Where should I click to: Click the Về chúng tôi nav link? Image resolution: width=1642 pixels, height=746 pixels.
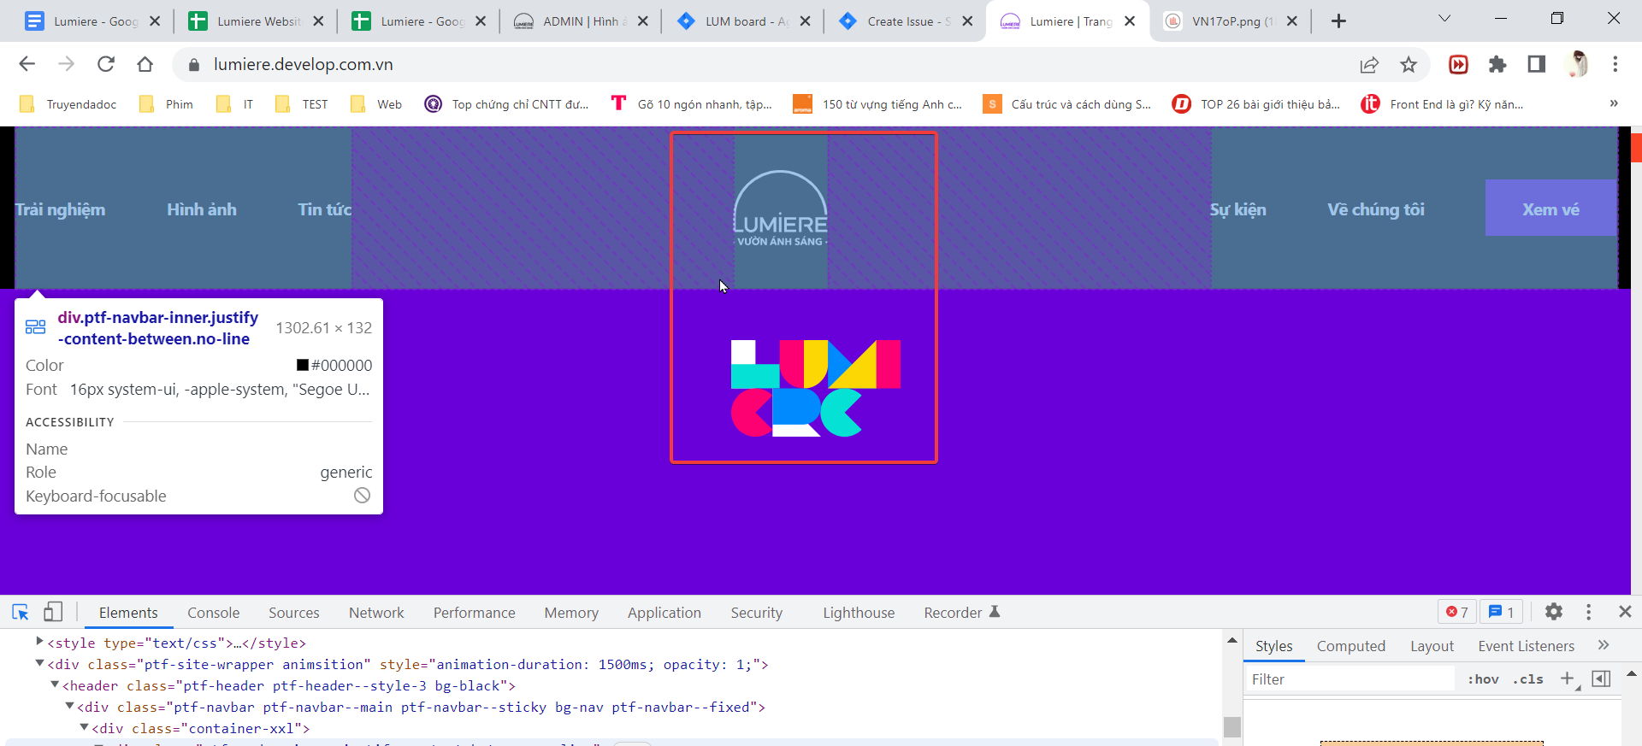tap(1375, 209)
